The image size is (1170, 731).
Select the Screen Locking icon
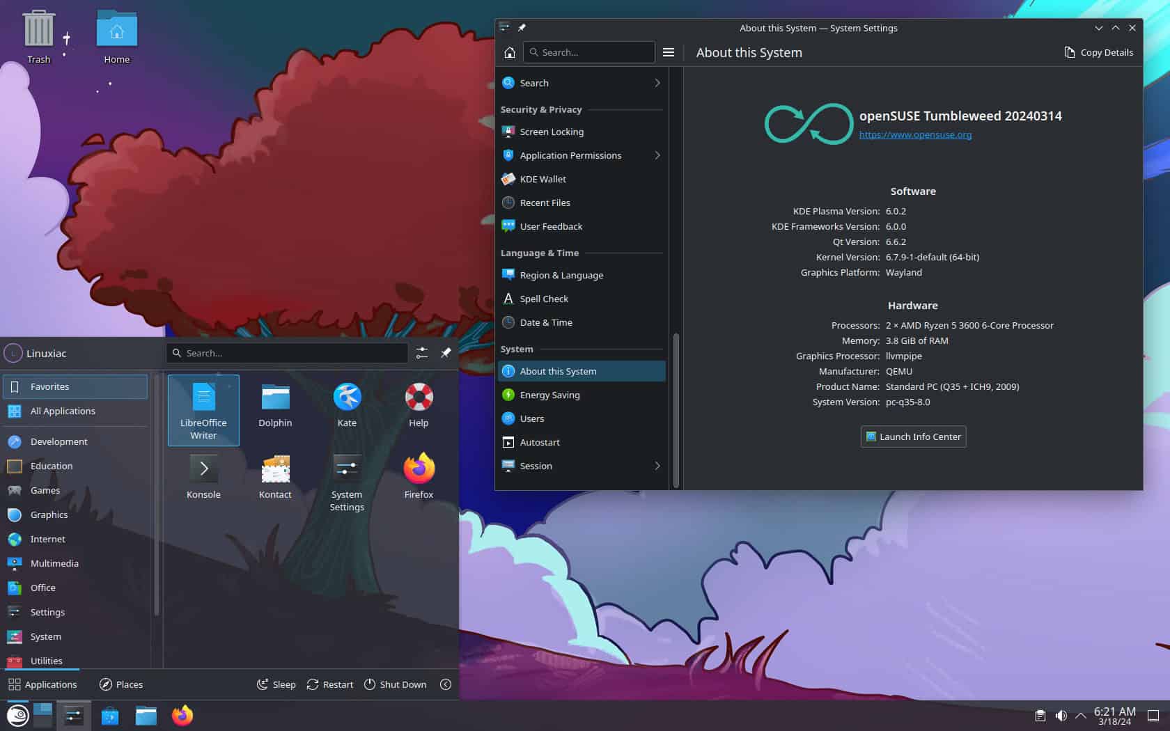pyautogui.click(x=509, y=132)
